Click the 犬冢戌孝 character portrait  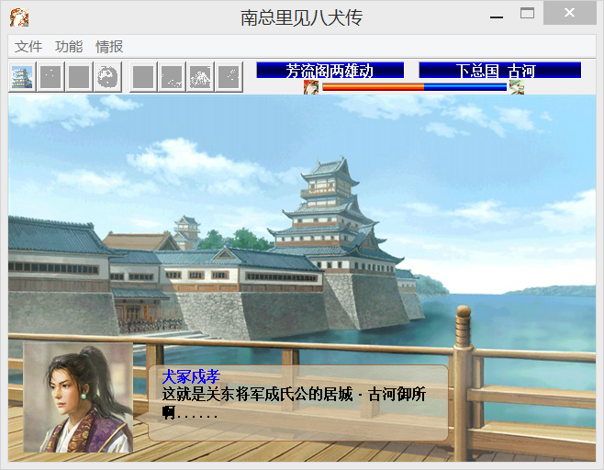[78, 398]
